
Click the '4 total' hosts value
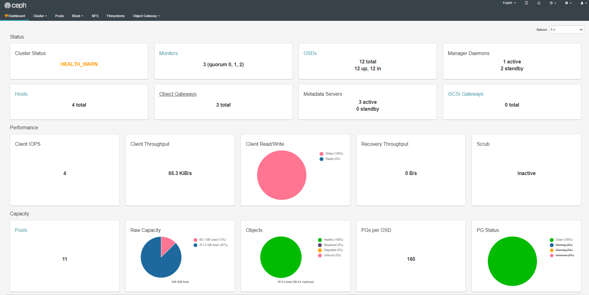(79, 105)
